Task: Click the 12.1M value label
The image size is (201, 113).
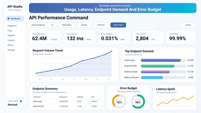Action: [x=190, y=72]
